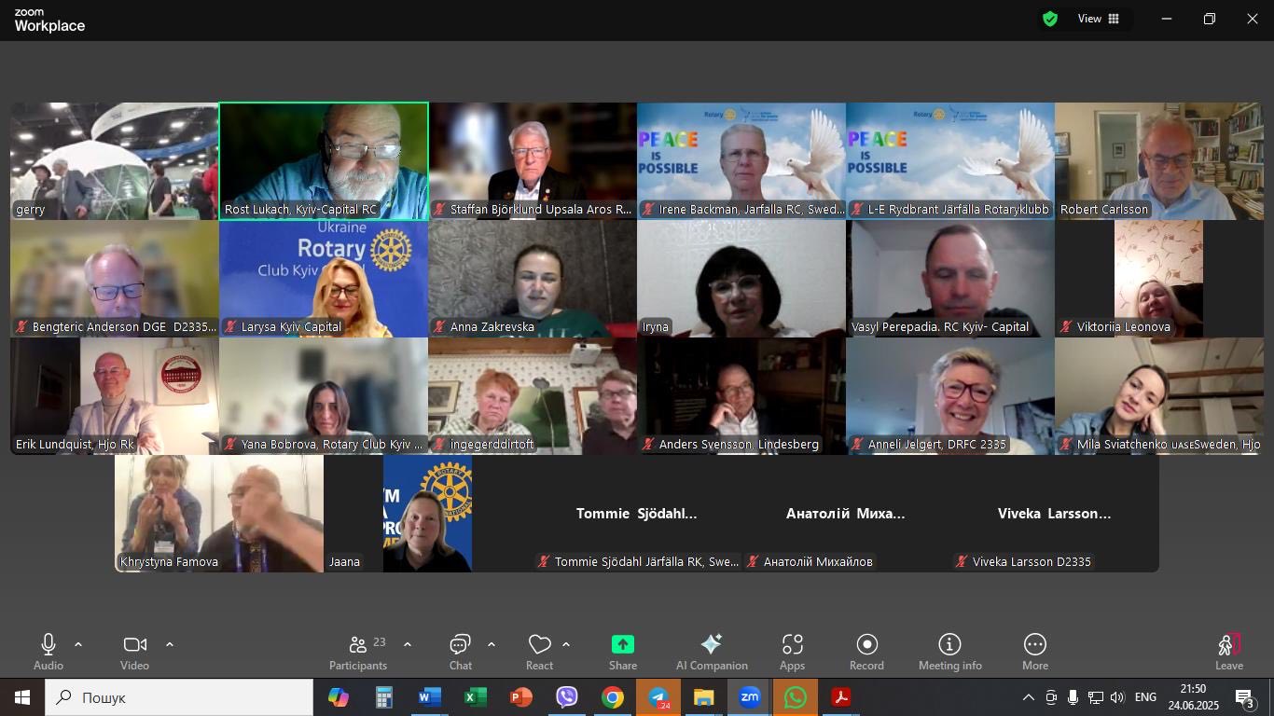
Task: Click the encryption shield icon
Action: pos(1050,19)
